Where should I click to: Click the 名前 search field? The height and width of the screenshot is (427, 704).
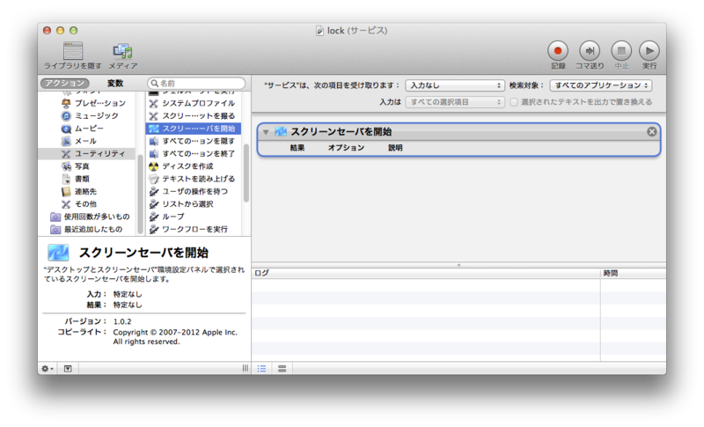(196, 83)
